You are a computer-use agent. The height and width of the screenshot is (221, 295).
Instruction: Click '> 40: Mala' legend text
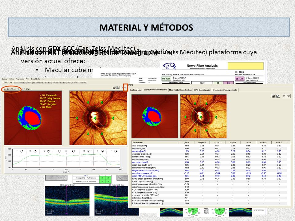tap(45, 107)
